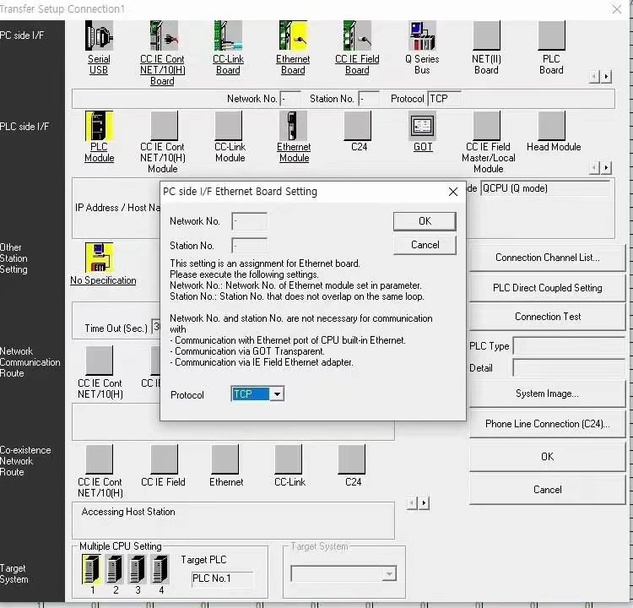Select the GOT icon

(423, 127)
